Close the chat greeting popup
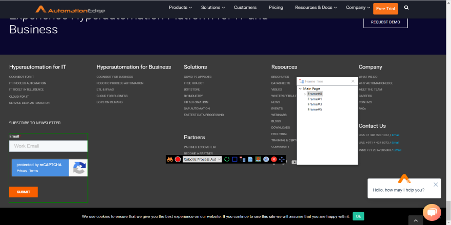 click(436, 185)
